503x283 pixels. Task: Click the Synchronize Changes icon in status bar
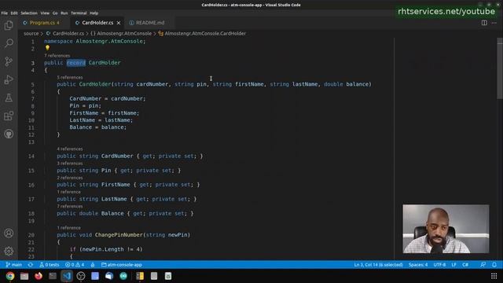pos(31,265)
